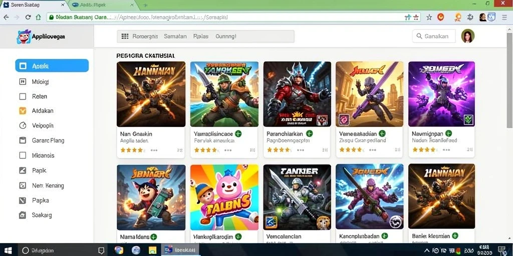This screenshot has width=513, height=256.
Task: Click the browser back arrow
Action: click(7, 17)
